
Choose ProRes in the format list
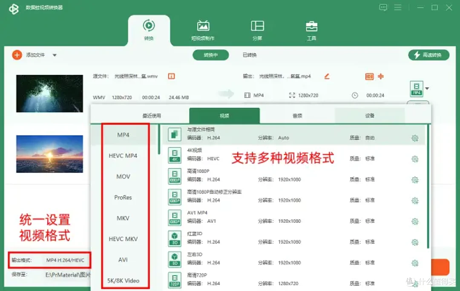[x=123, y=197]
